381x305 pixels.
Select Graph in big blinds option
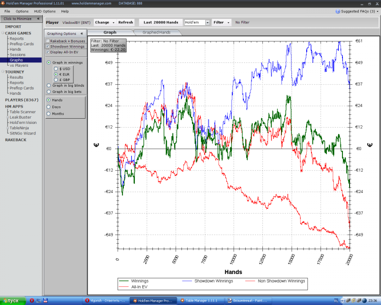pos(49,86)
